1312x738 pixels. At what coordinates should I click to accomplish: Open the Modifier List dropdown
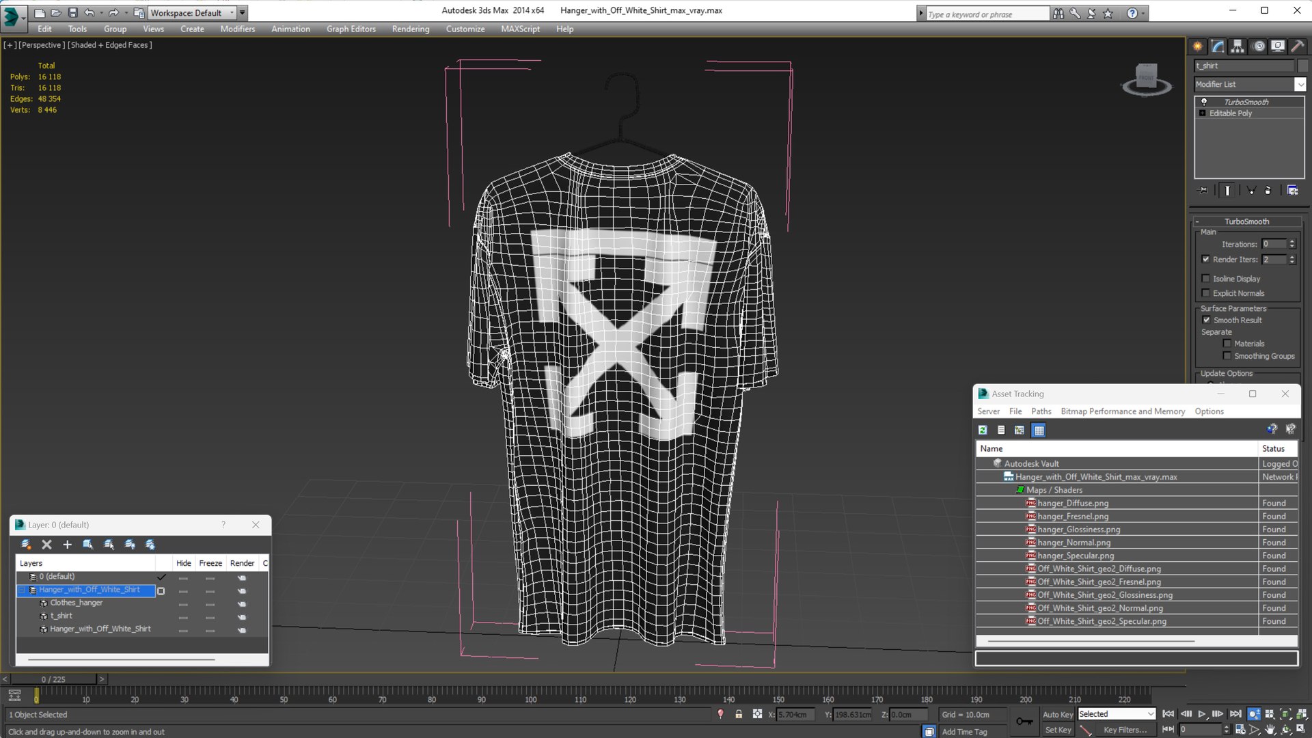coord(1300,84)
